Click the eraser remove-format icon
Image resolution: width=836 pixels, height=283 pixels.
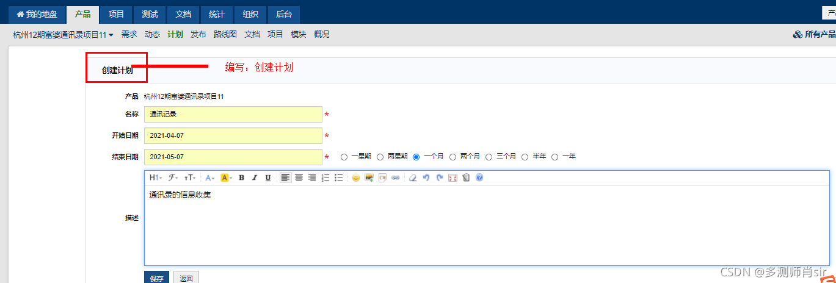click(x=413, y=177)
